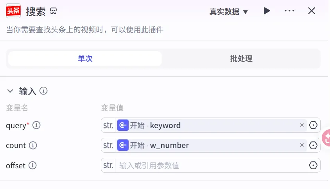Click the hexagon reference icon in count row
330x189 pixels.
click(x=313, y=145)
